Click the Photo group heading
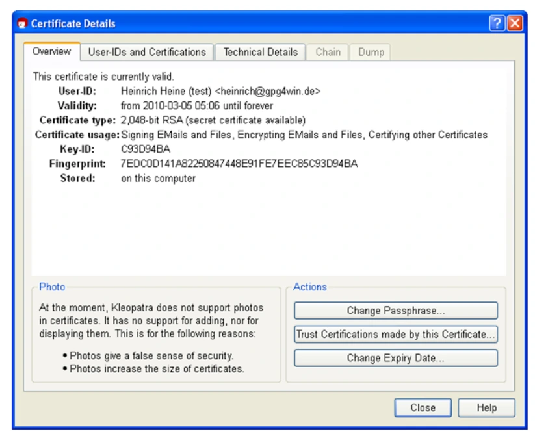This screenshot has width=535, height=436. (x=52, y=287)
